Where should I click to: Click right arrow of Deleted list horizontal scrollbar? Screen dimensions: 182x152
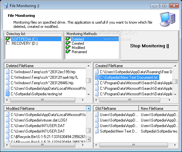tap(83, 100)
